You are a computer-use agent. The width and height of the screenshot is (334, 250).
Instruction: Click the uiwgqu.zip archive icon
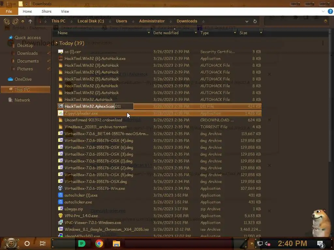pyautogui.click(x=60, y=209)
